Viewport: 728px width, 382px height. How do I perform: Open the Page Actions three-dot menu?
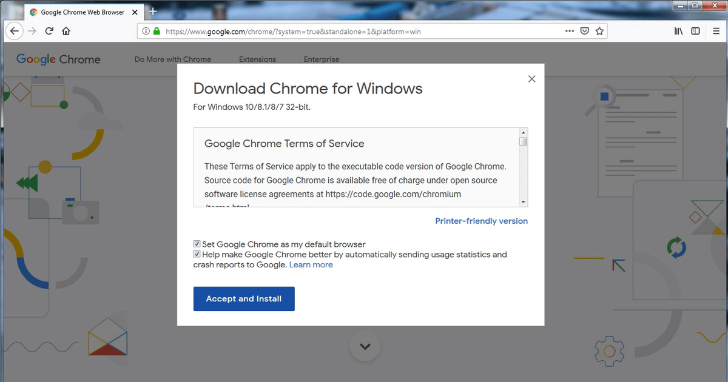[x=569, y=31]
